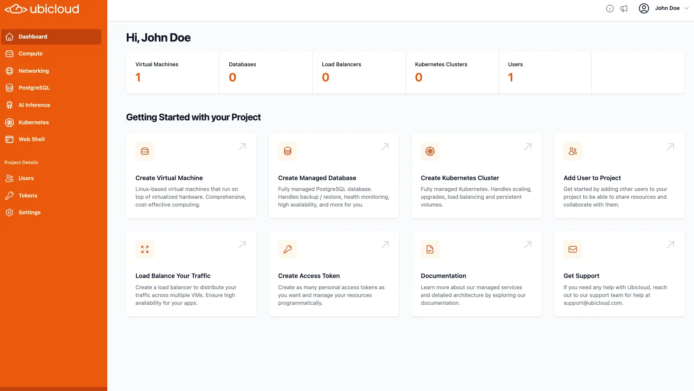Click the Create Access Token key icon
Image resolution: width=694 pixels, height=391 pixels.
coord(287,249)
